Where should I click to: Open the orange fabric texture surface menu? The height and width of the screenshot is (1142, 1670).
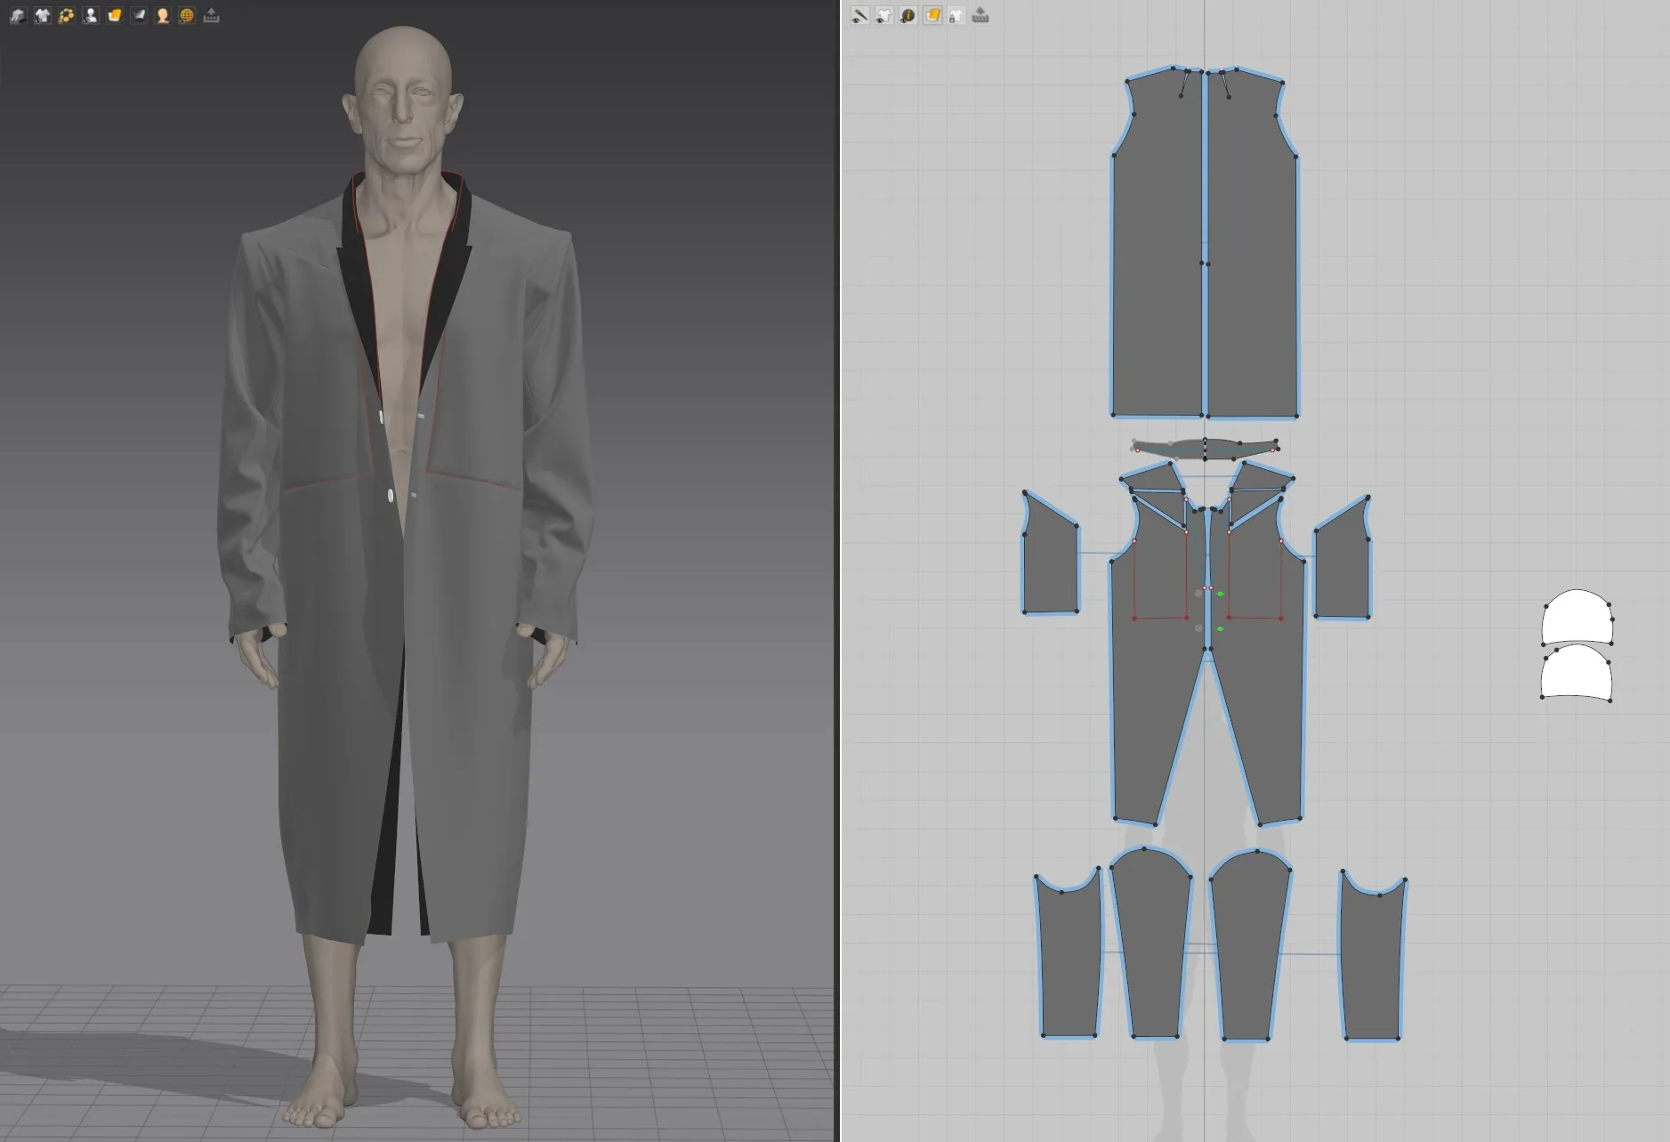(x=114, y=15)
